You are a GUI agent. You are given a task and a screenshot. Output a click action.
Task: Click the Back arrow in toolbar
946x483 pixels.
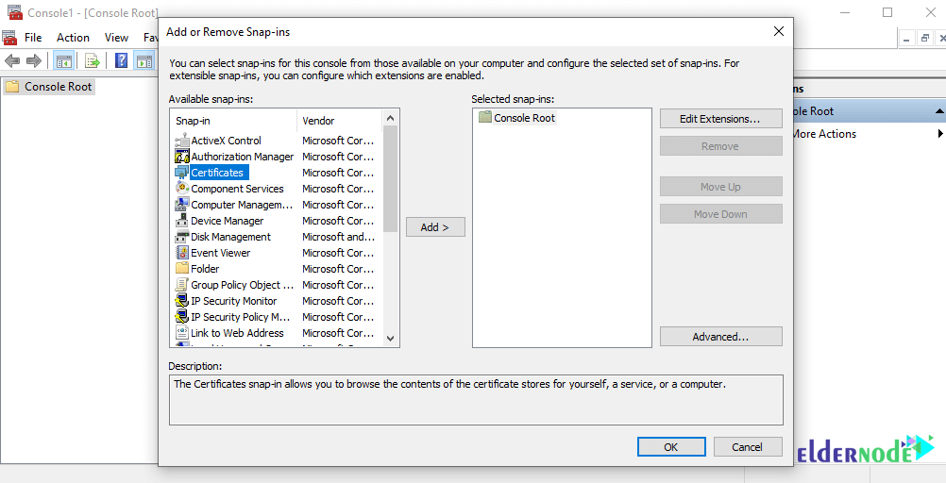(x=12, y=60)
